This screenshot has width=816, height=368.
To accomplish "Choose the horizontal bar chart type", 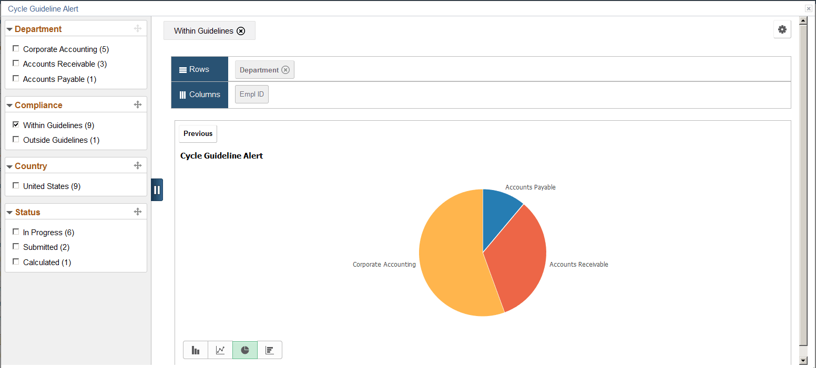I will pyautogui.click(x=270, y=350).
